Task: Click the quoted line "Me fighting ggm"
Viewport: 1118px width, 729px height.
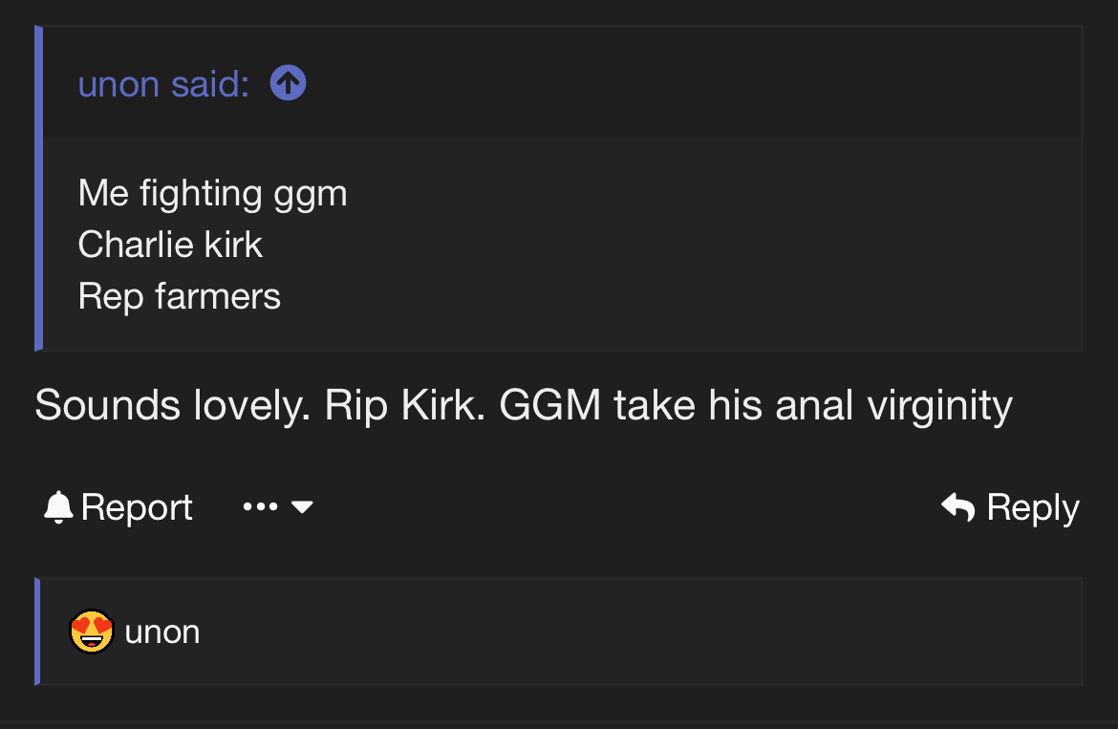Action: (x=212, y=193)
